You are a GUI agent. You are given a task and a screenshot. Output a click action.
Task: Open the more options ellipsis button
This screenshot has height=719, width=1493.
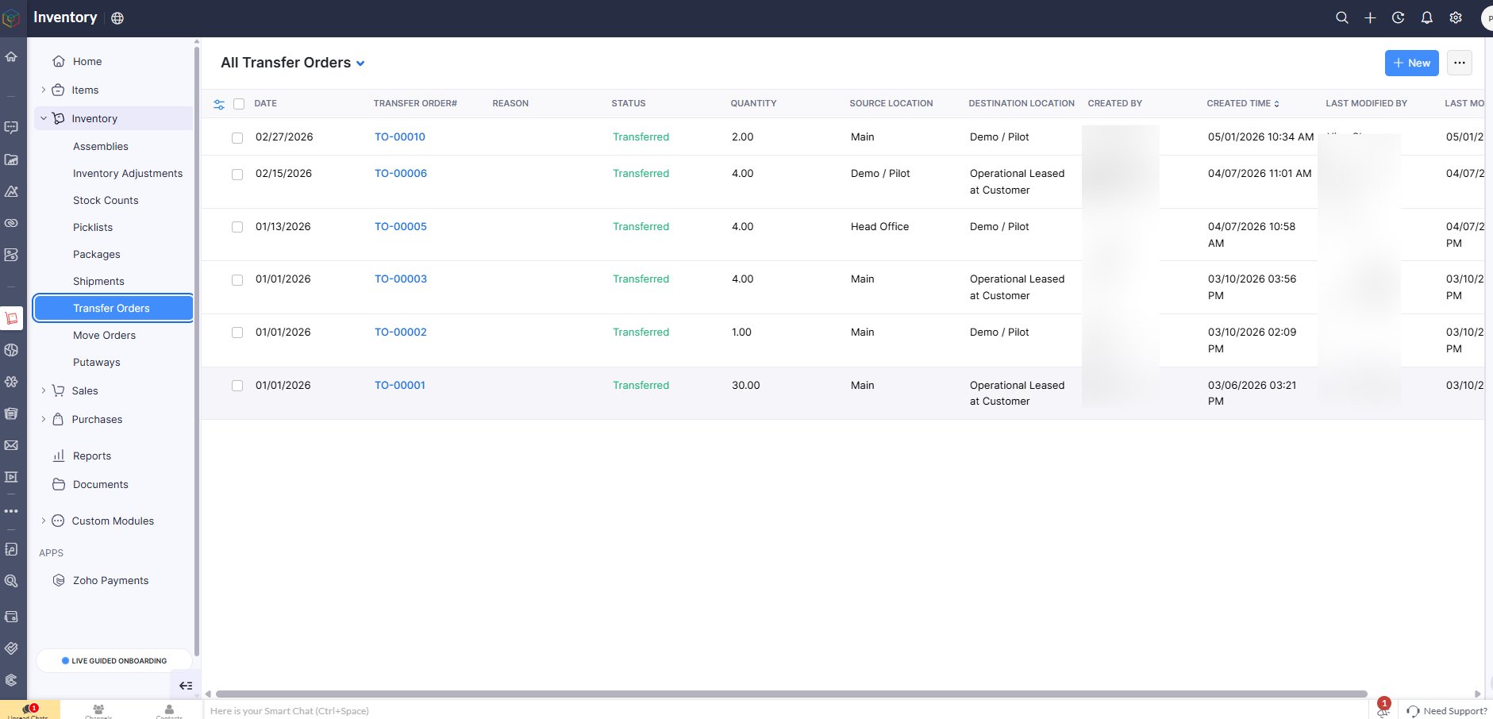pyautogui.click(x=1459, y=63)
